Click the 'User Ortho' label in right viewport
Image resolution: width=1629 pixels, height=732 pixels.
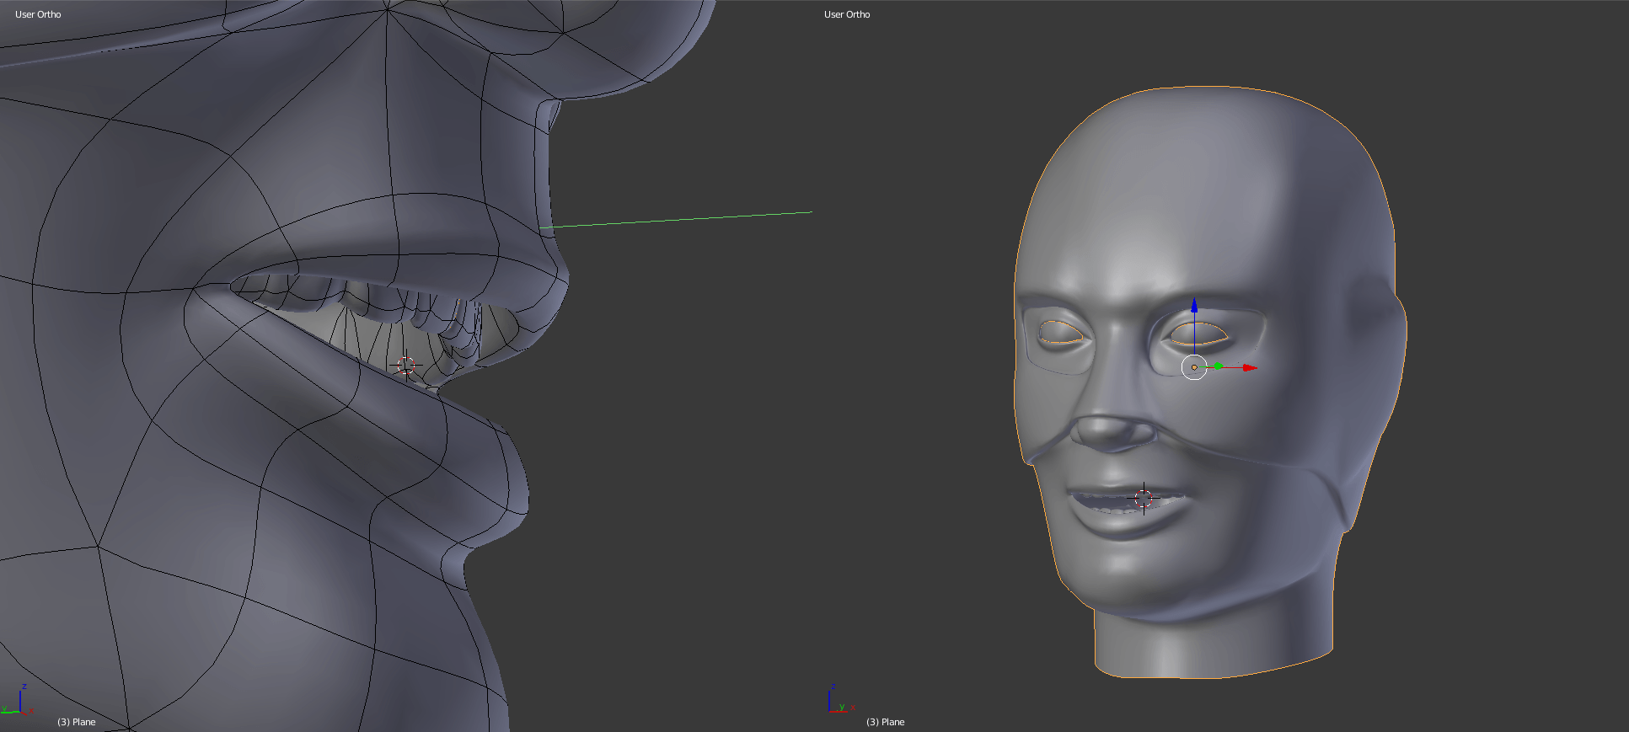[x=847, y=14]
